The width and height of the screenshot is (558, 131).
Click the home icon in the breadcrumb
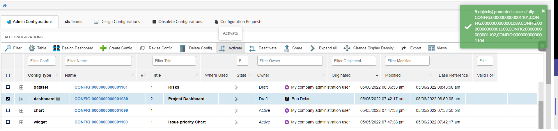(x=5, y=5)
